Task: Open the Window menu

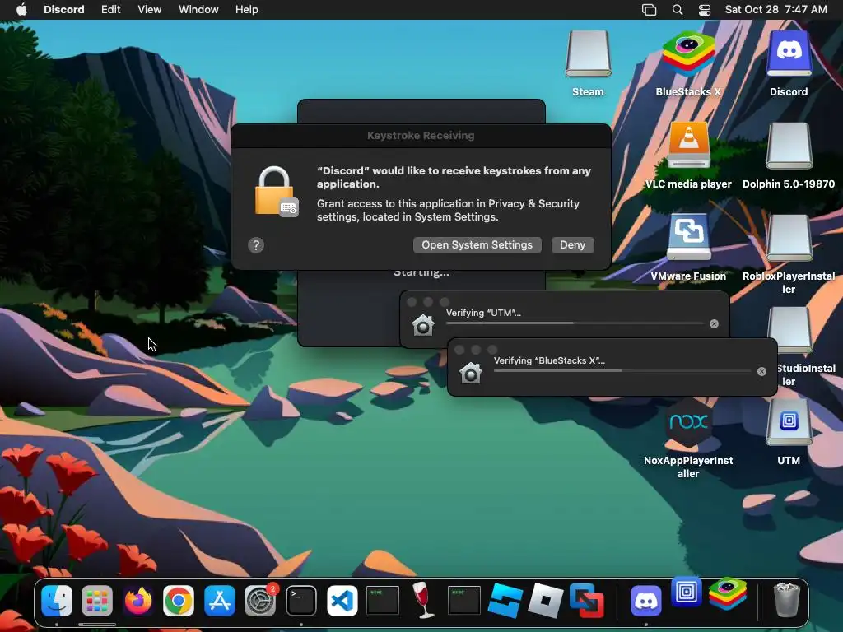Action: point(198,10)
